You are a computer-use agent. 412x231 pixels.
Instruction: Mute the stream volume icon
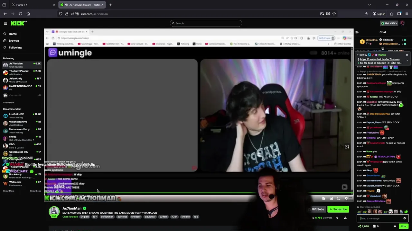click(x=59, y=198)
